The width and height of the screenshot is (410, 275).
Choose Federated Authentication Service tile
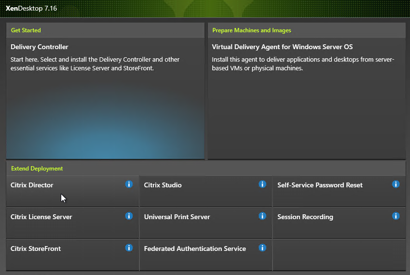206,255
